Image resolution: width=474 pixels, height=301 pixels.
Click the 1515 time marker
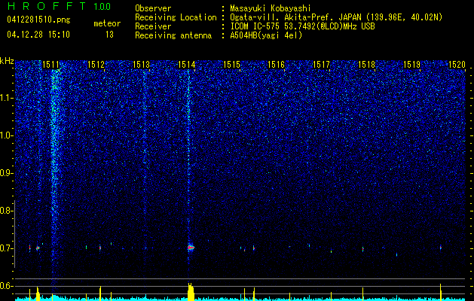click(231, 64)
